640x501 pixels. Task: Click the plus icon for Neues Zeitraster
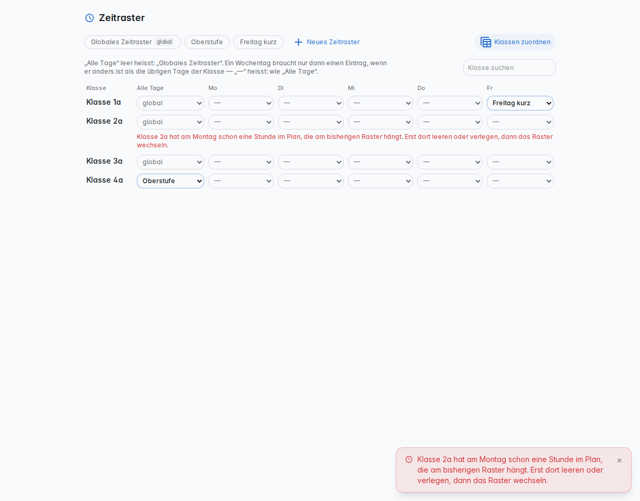[298, 42]
